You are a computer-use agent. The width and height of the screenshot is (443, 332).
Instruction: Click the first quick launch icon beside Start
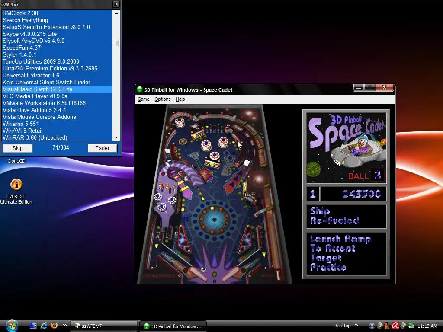[x=33, y=326]
